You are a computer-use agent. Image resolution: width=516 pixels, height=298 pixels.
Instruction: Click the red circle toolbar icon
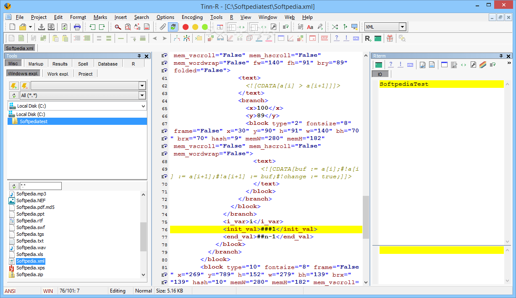pyautogui.click(x=186, y=27)
